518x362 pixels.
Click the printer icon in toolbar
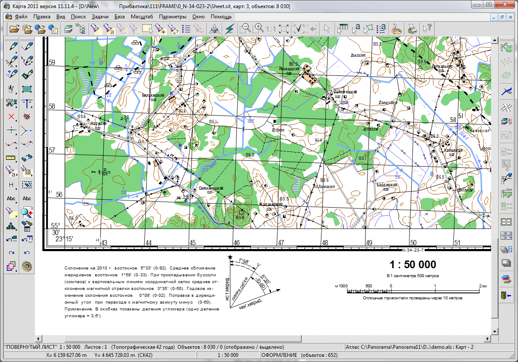click(412, 29)
